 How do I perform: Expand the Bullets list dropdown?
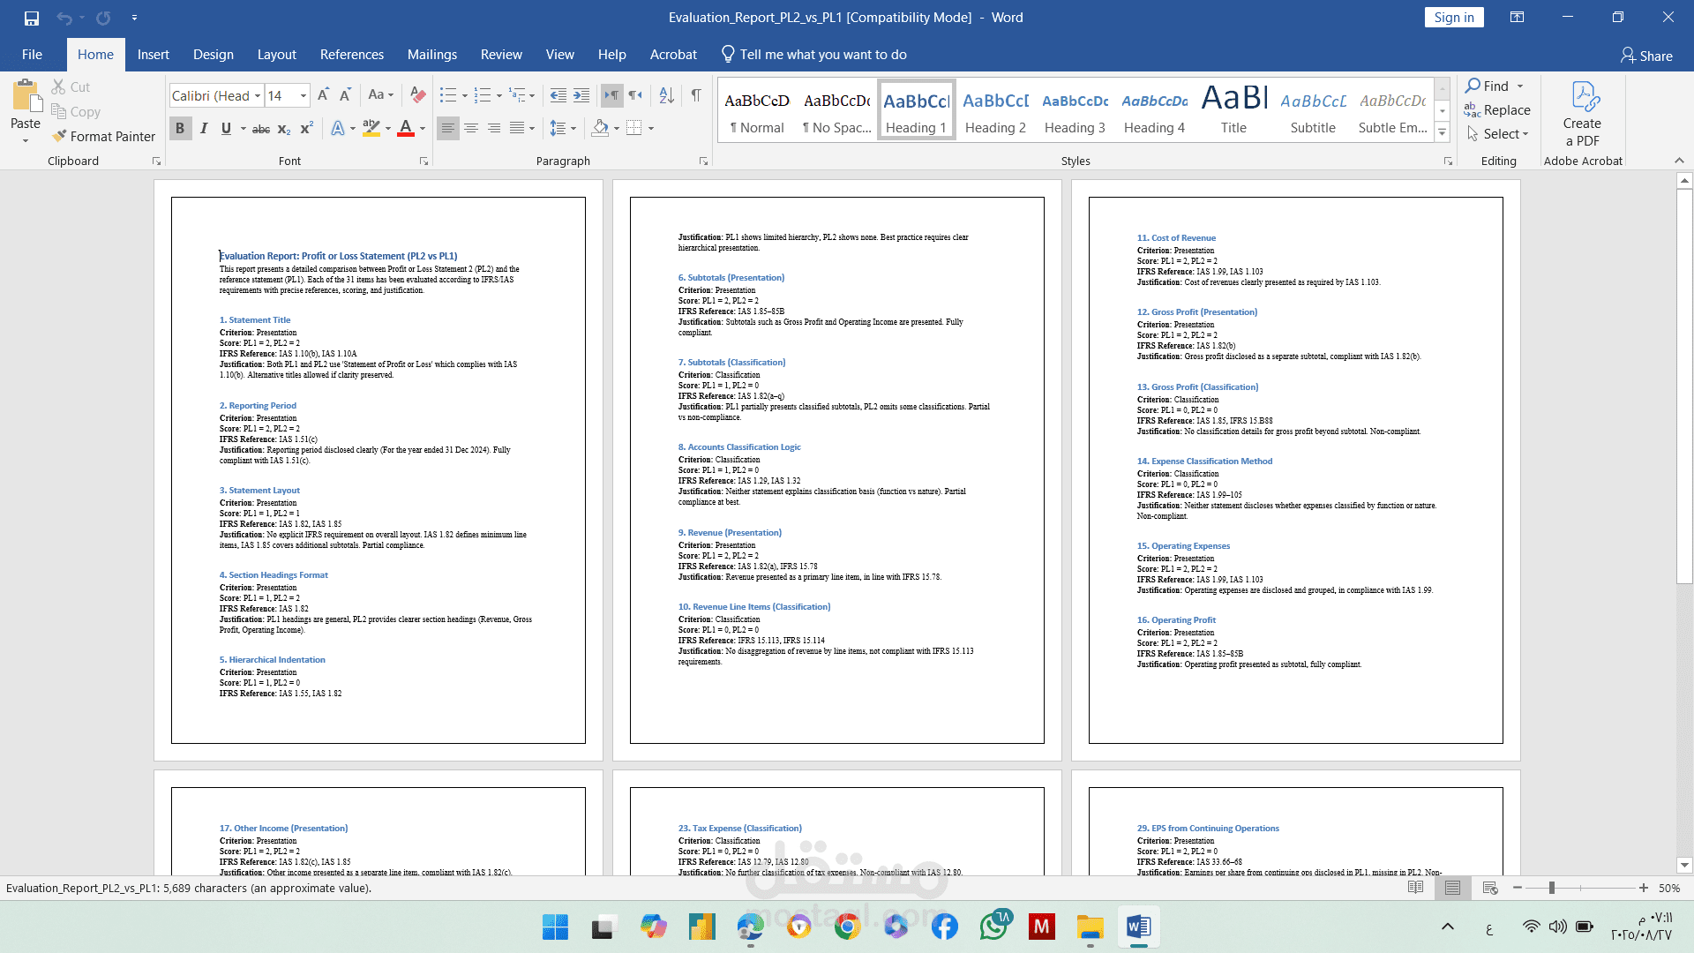pos(465,95)
